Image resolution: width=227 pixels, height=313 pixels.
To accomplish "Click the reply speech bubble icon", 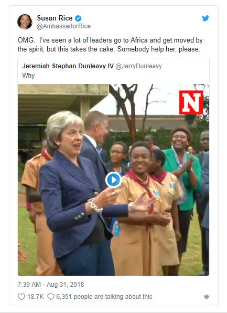I will click(51, 297).
